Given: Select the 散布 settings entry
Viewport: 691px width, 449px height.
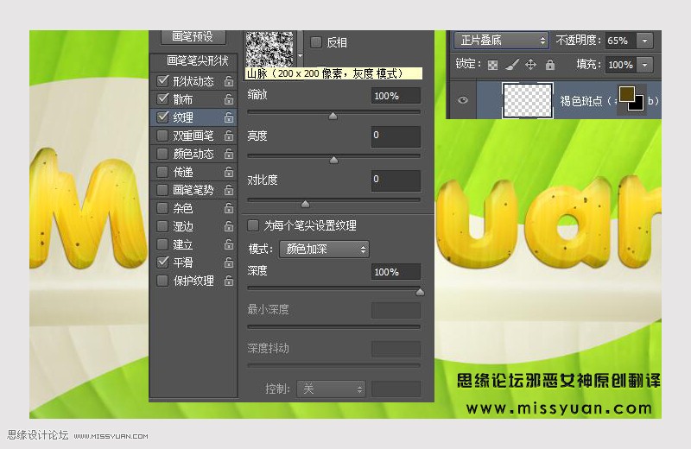Looking at the screenshot, I should point(193,99).
